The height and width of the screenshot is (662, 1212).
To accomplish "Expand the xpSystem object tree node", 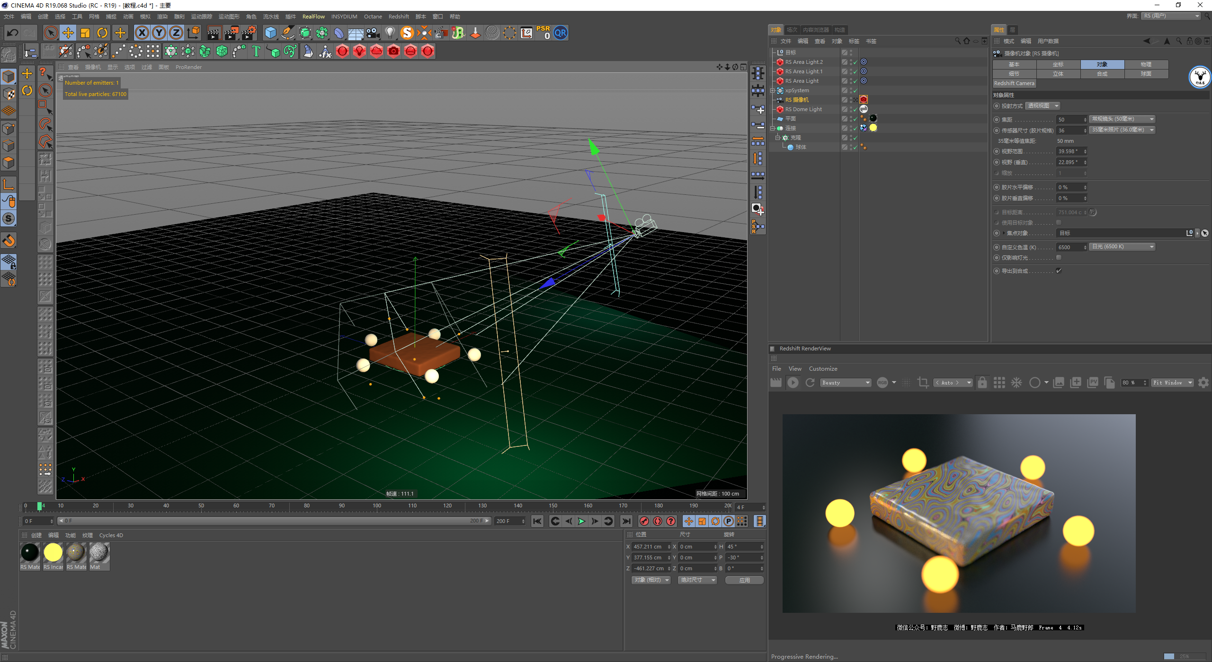I will point(773,90).
